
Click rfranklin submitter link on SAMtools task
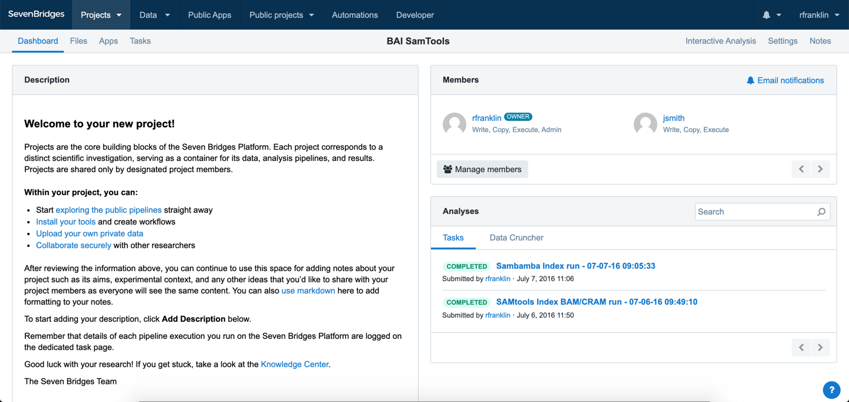coord(498,315)
